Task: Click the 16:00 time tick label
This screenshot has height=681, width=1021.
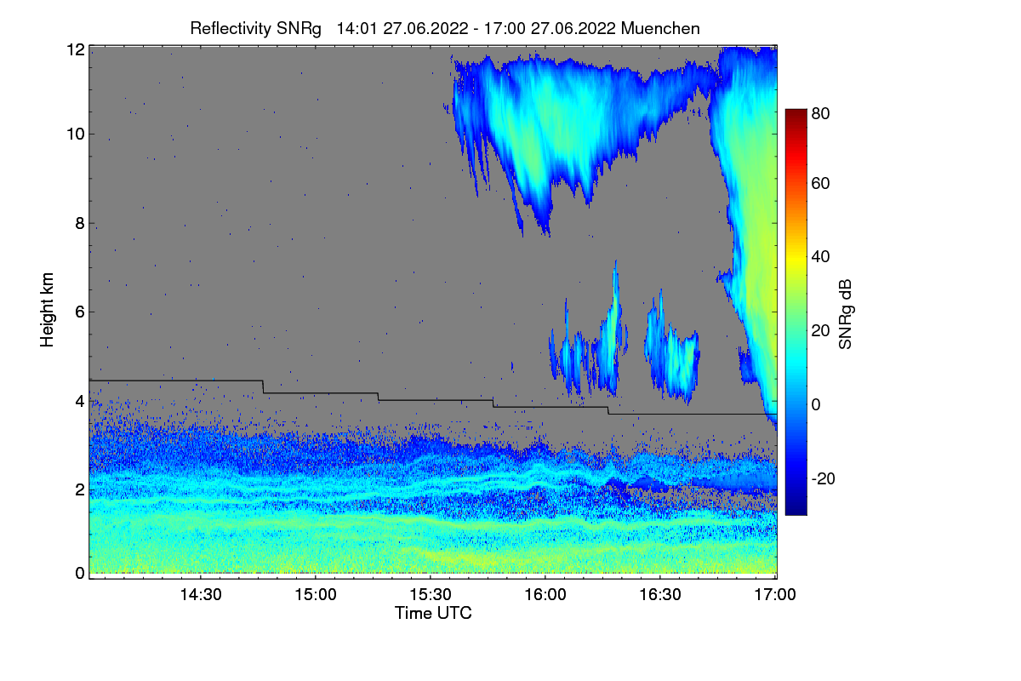Action: click(x=545, y=595)
